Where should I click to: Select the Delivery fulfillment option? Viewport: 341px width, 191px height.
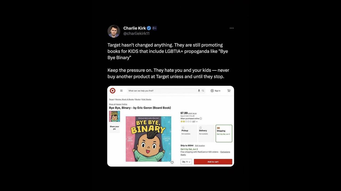[x=206, y=133]
